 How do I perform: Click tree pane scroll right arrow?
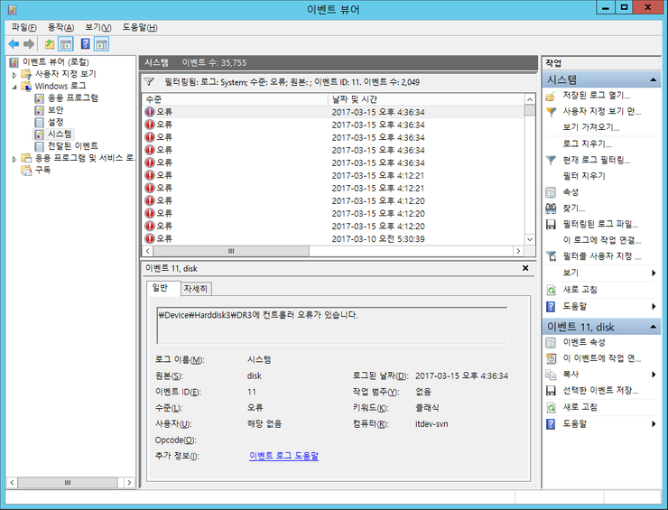(x=129, y=482)
